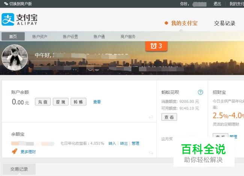Click 可用额度: 9140.10 元 text
This screenshot has height=176, width=244.
coord(180,108)
